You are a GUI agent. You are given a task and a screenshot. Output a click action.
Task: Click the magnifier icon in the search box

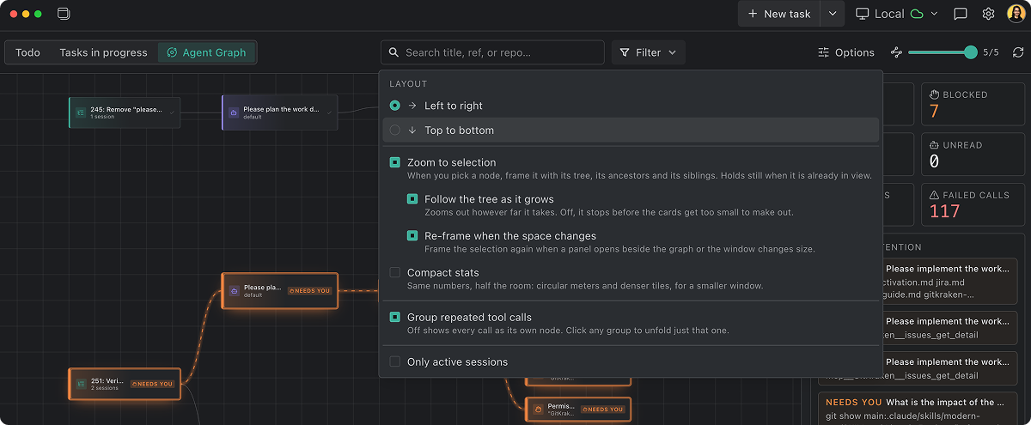[394, 52]
